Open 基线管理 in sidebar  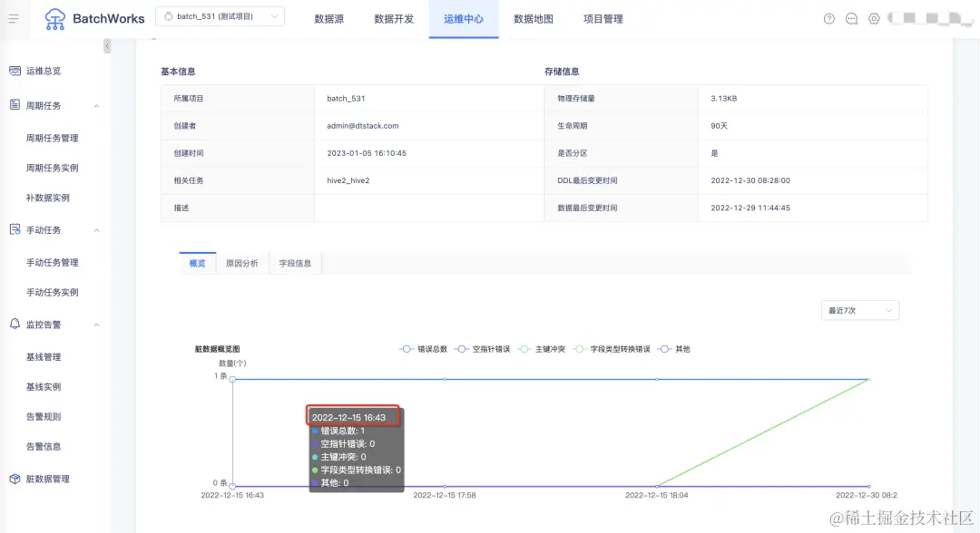(x=44, y=357)
